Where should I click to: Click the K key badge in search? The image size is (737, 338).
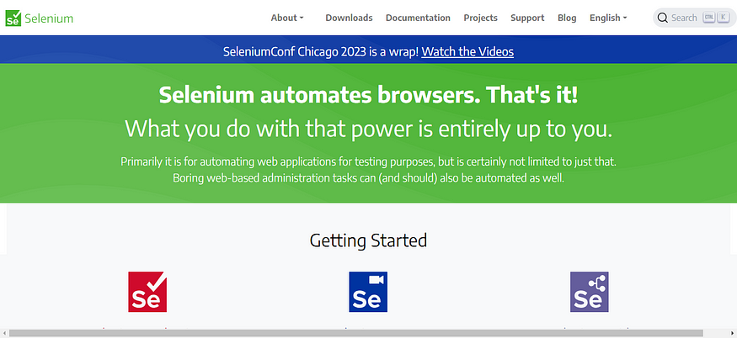(x=722, y=18)
